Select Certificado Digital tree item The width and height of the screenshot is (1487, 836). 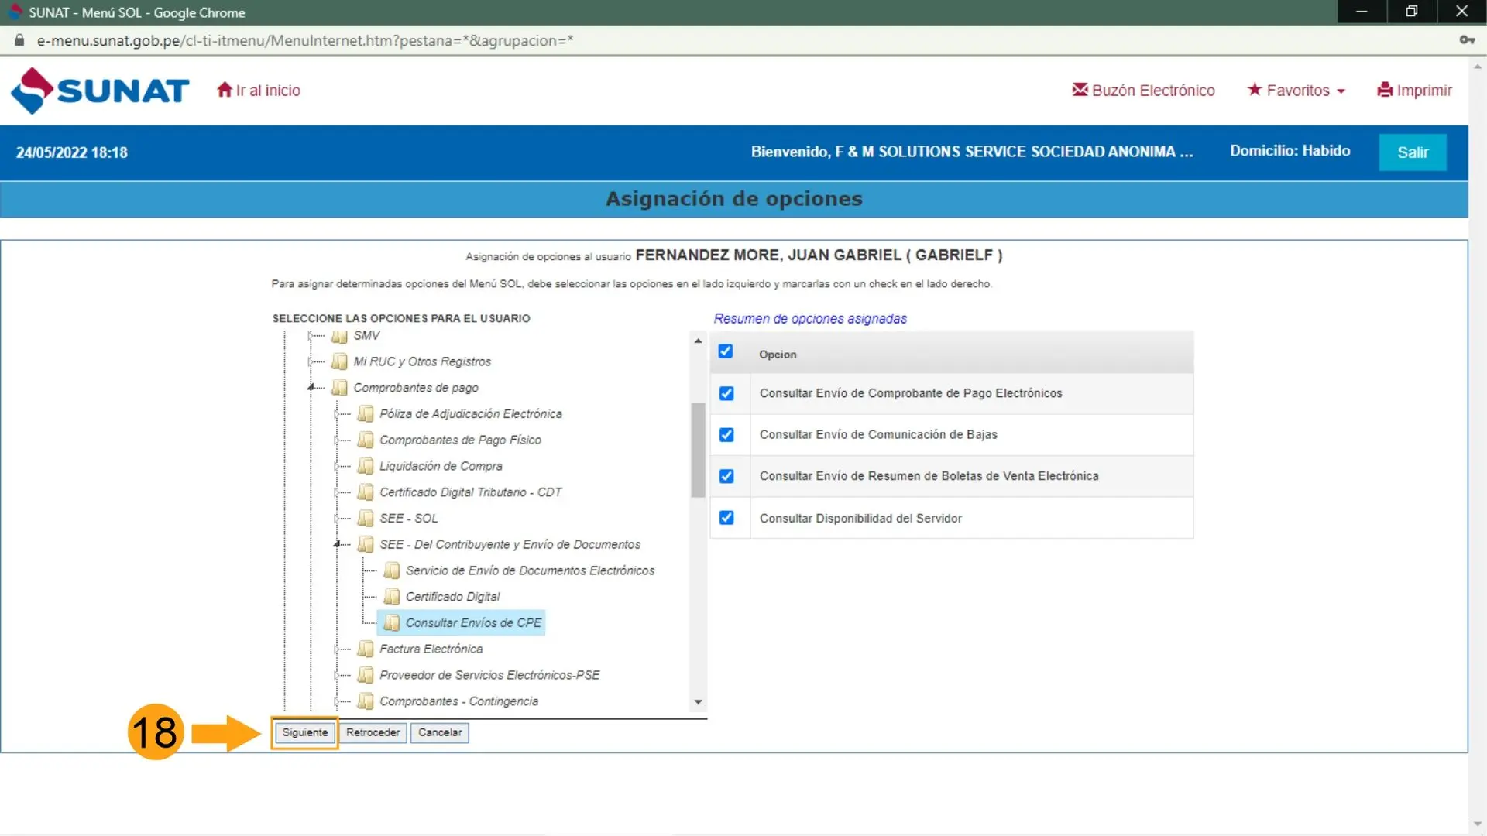tap(452, 597)
